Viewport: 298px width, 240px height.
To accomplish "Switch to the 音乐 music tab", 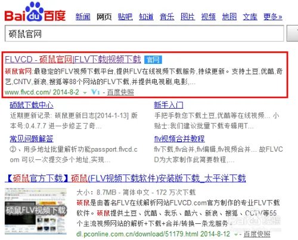I will [167, 17].
